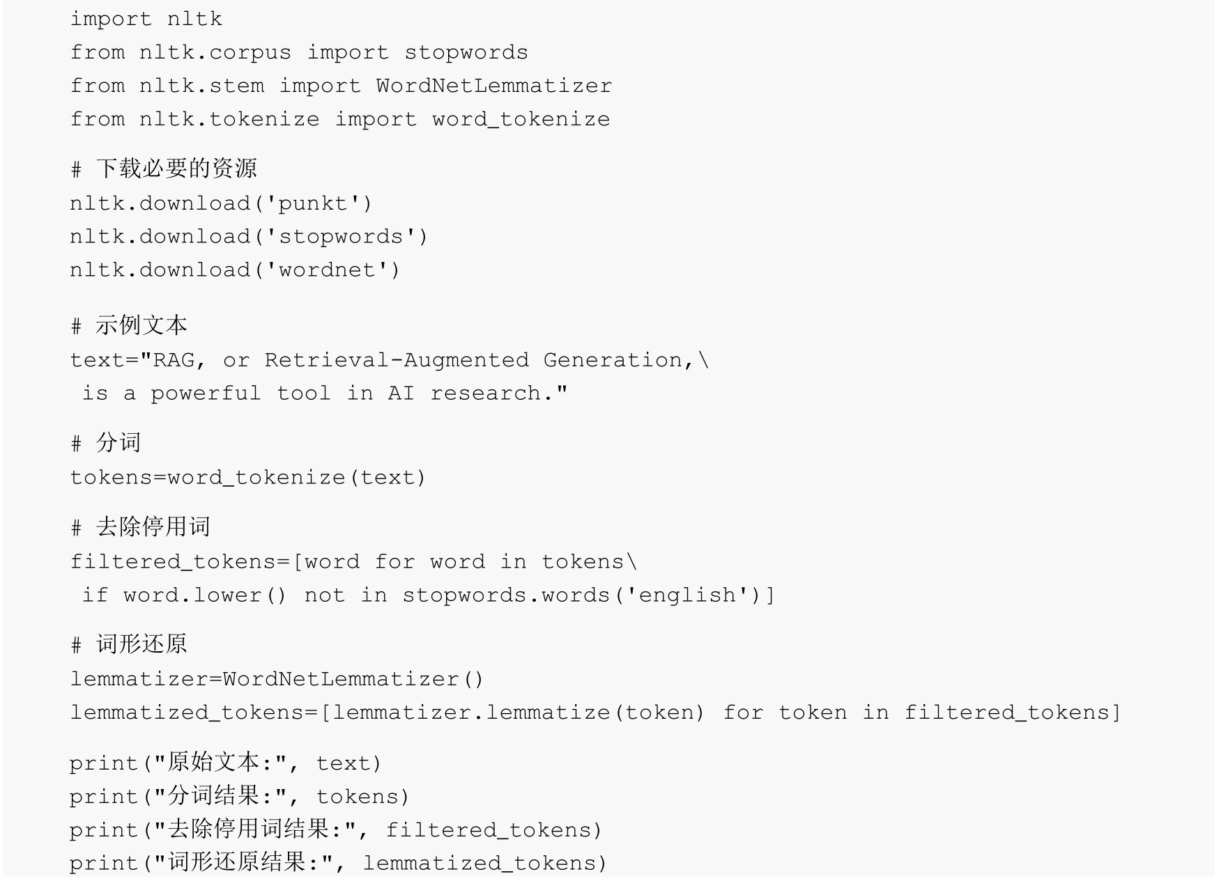Screen dimensions: 1219x881
Task: Click the stopwords.words('english') condition line
Action: (429, 595)
